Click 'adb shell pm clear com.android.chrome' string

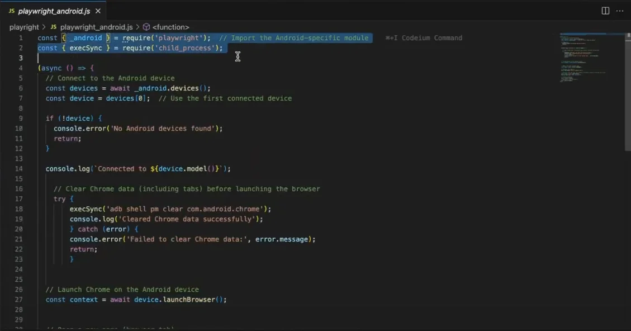click(x=184, y=209)
